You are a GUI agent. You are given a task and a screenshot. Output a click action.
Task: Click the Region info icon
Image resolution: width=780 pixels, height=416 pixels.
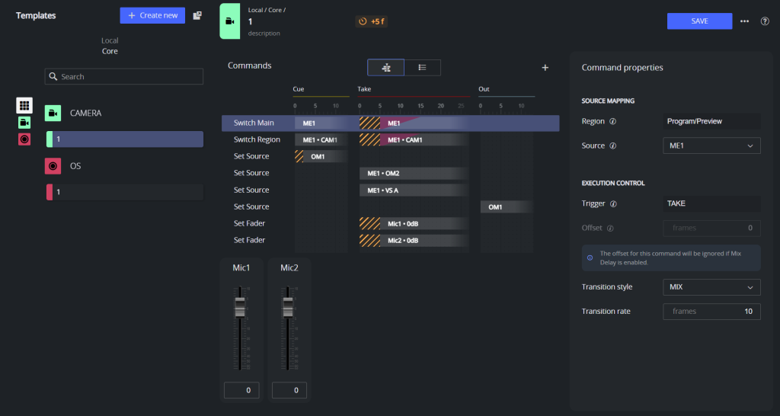[x=612, y=121]
